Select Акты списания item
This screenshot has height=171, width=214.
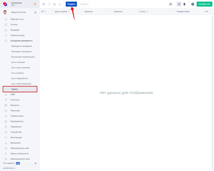point(18,62)
